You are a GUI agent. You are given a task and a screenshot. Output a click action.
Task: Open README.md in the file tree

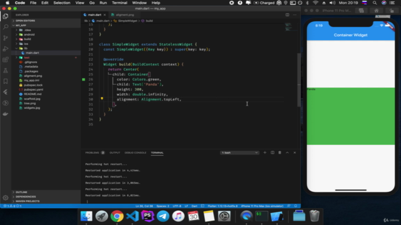pyautogui.click(x=33, y=94)
